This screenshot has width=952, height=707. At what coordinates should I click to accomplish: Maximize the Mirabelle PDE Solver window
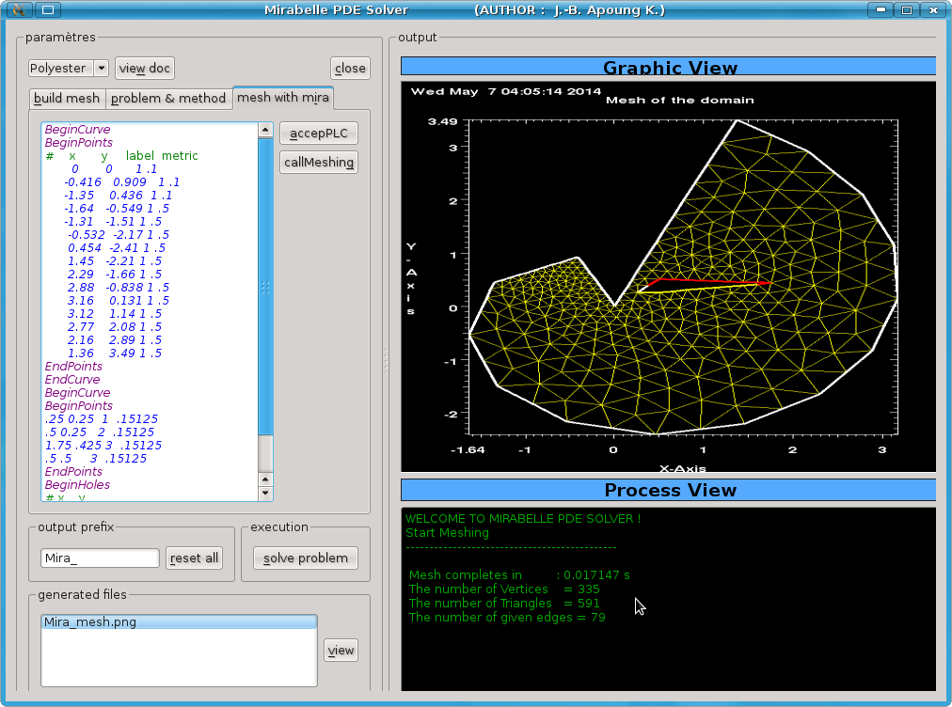pos(907,10)
